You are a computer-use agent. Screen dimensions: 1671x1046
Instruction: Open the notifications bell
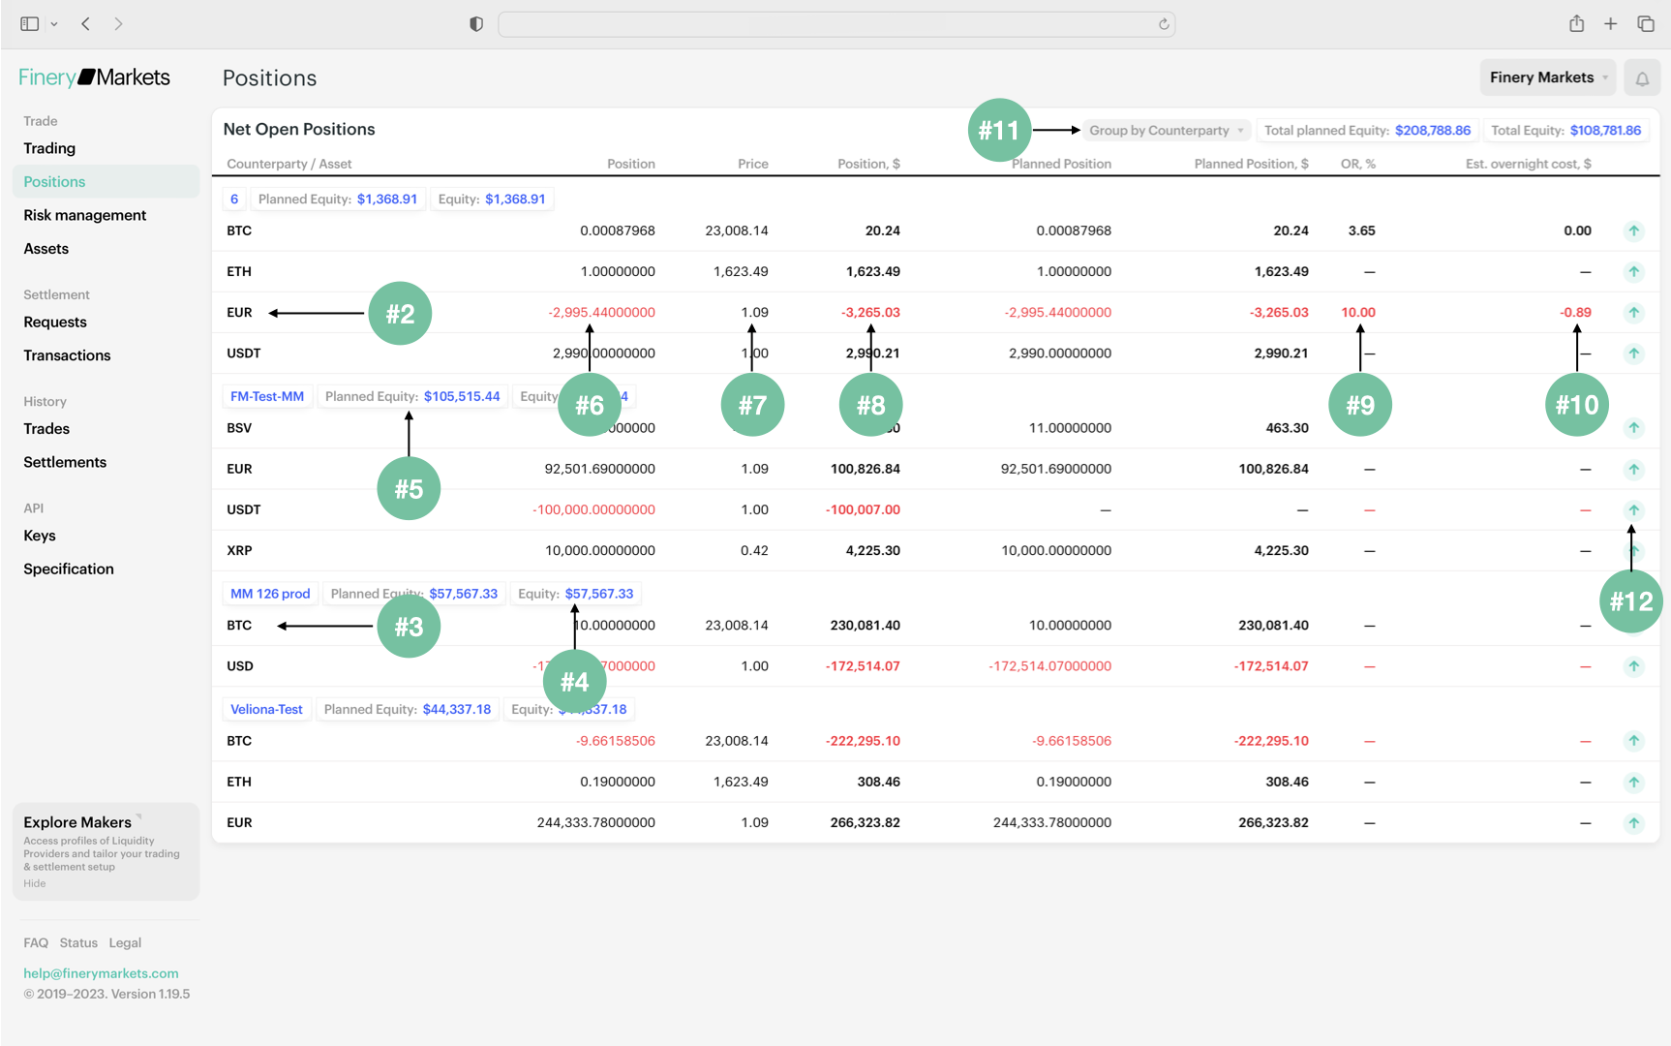1642,78
